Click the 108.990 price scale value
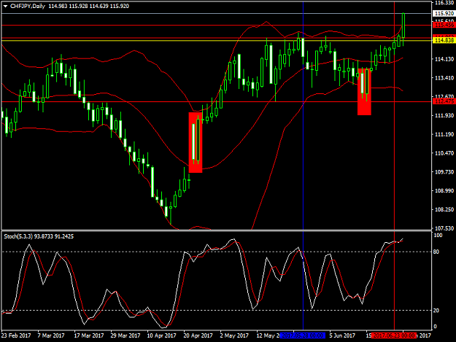This screenshot has width=456, height=342. [444, 190]
